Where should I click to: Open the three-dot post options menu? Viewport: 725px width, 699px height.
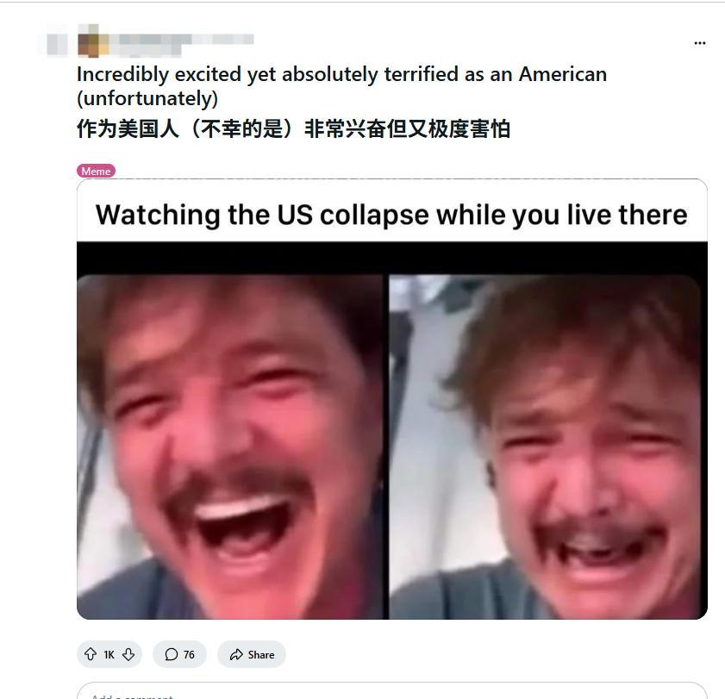click(700, 43)
